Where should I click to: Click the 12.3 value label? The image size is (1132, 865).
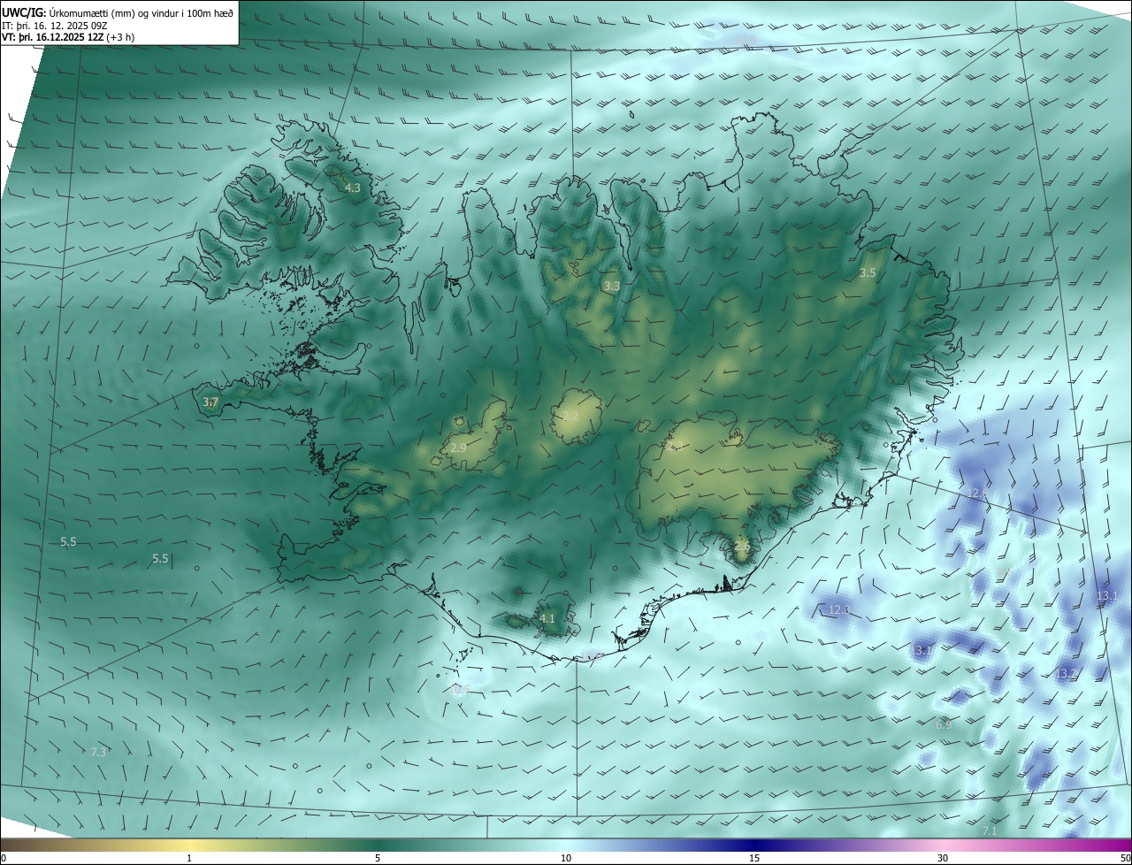[x=838, y=609]
